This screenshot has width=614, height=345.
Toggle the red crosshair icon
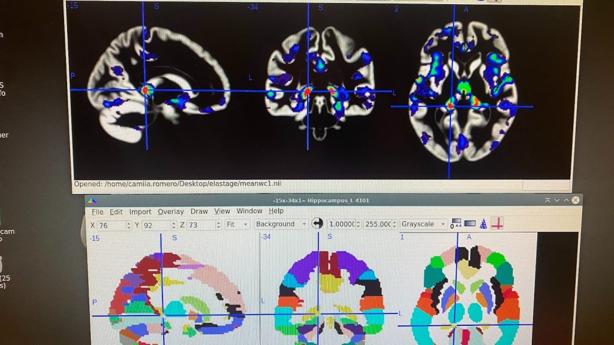click(497, 224)
